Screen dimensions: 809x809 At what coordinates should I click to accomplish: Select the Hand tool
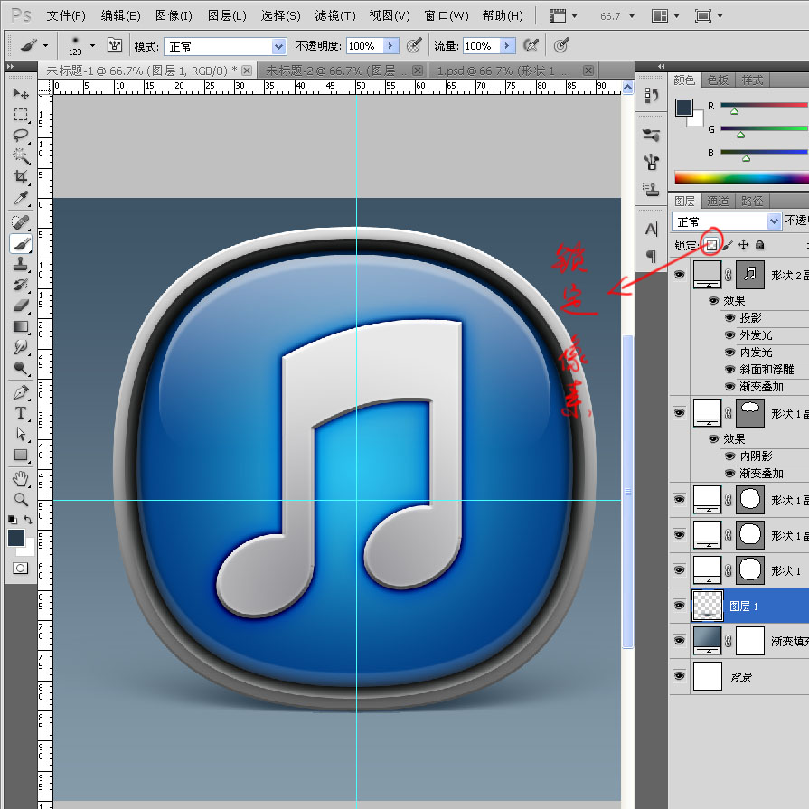[x=21, y=478]
